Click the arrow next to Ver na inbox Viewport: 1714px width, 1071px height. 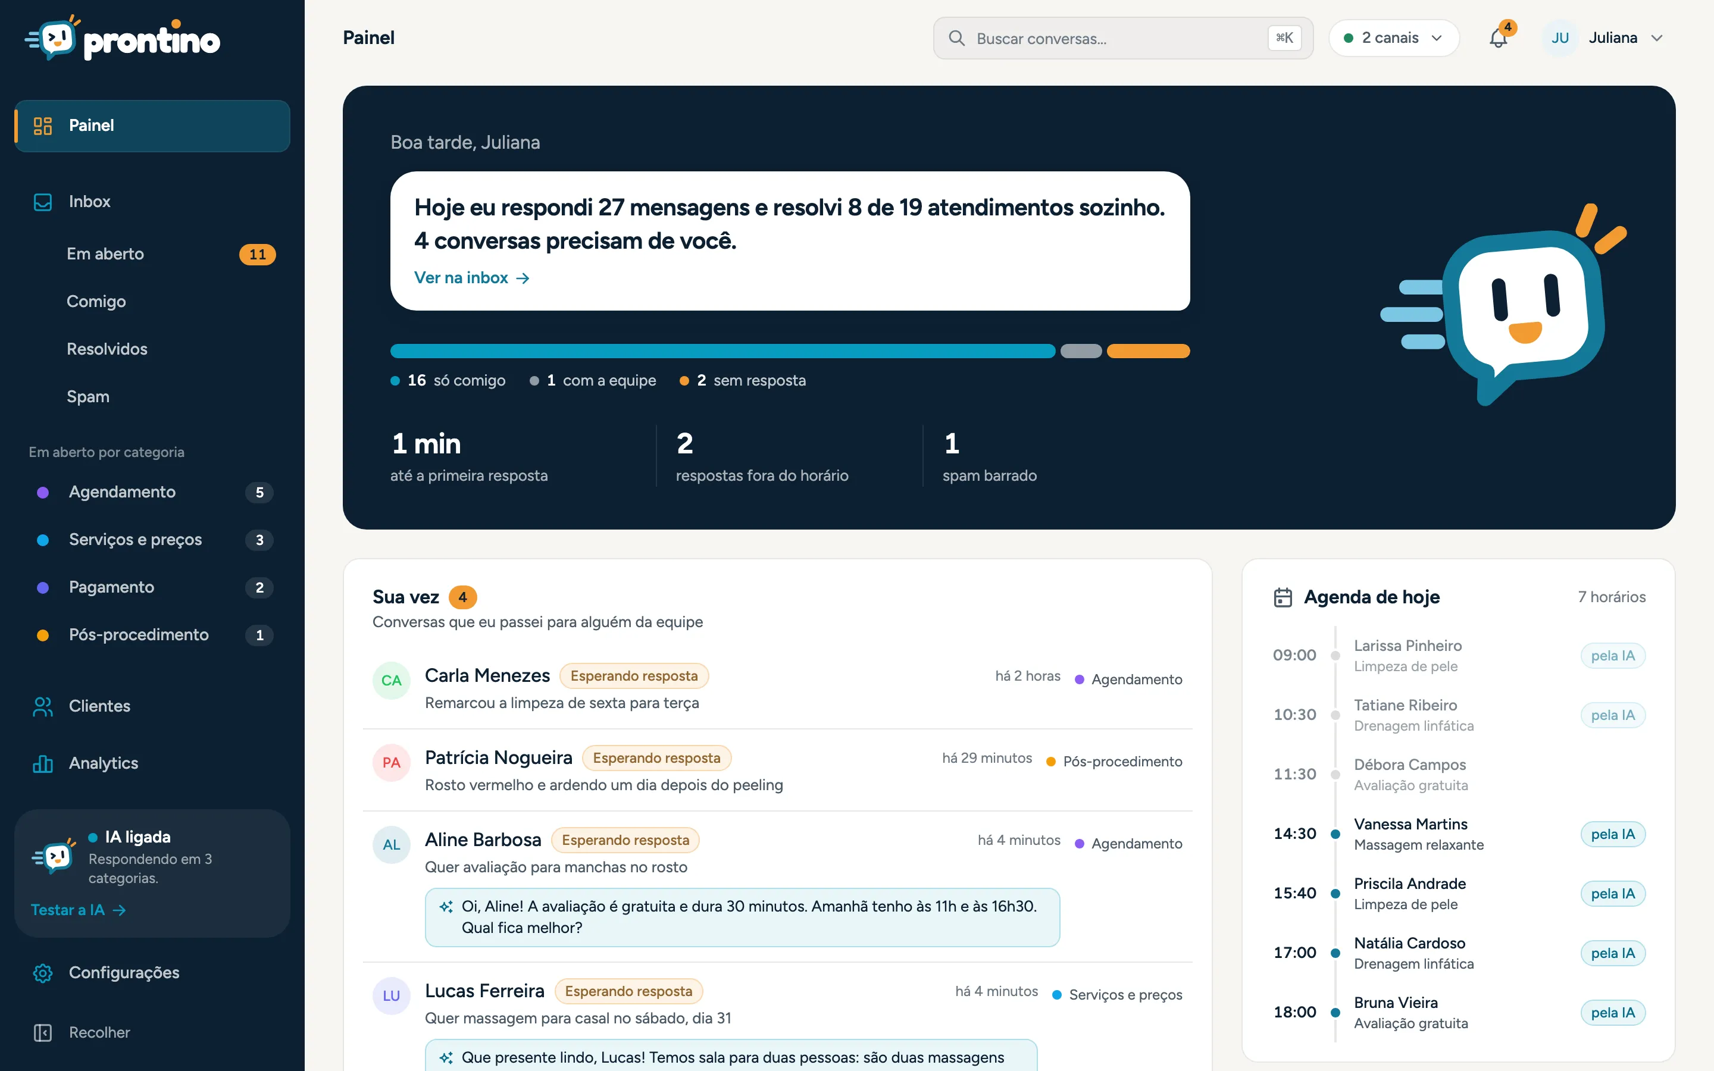(x=523, y=278)
